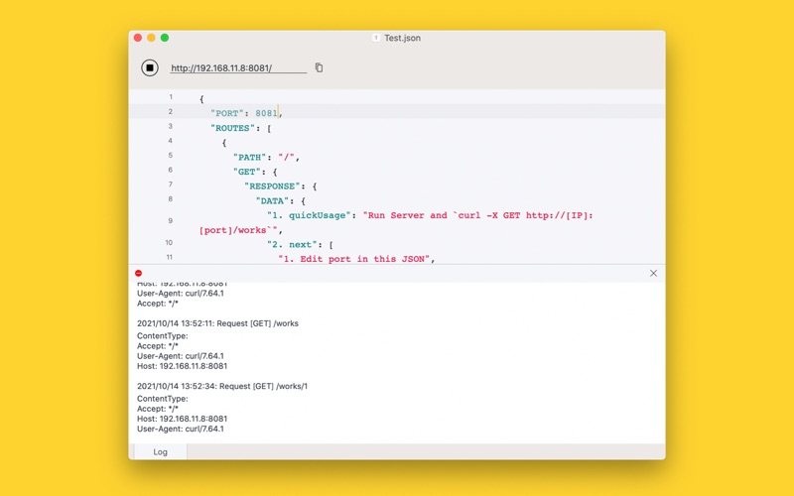Click line number 1 in gutter

(171, 96)
